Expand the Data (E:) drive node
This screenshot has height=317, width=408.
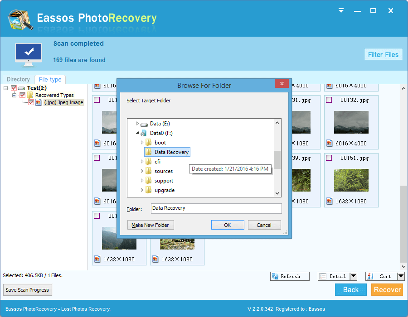coord(137,124)
